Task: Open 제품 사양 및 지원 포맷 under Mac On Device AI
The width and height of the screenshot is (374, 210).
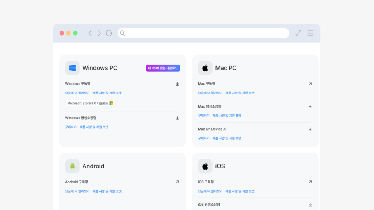Action: point(227,138)
